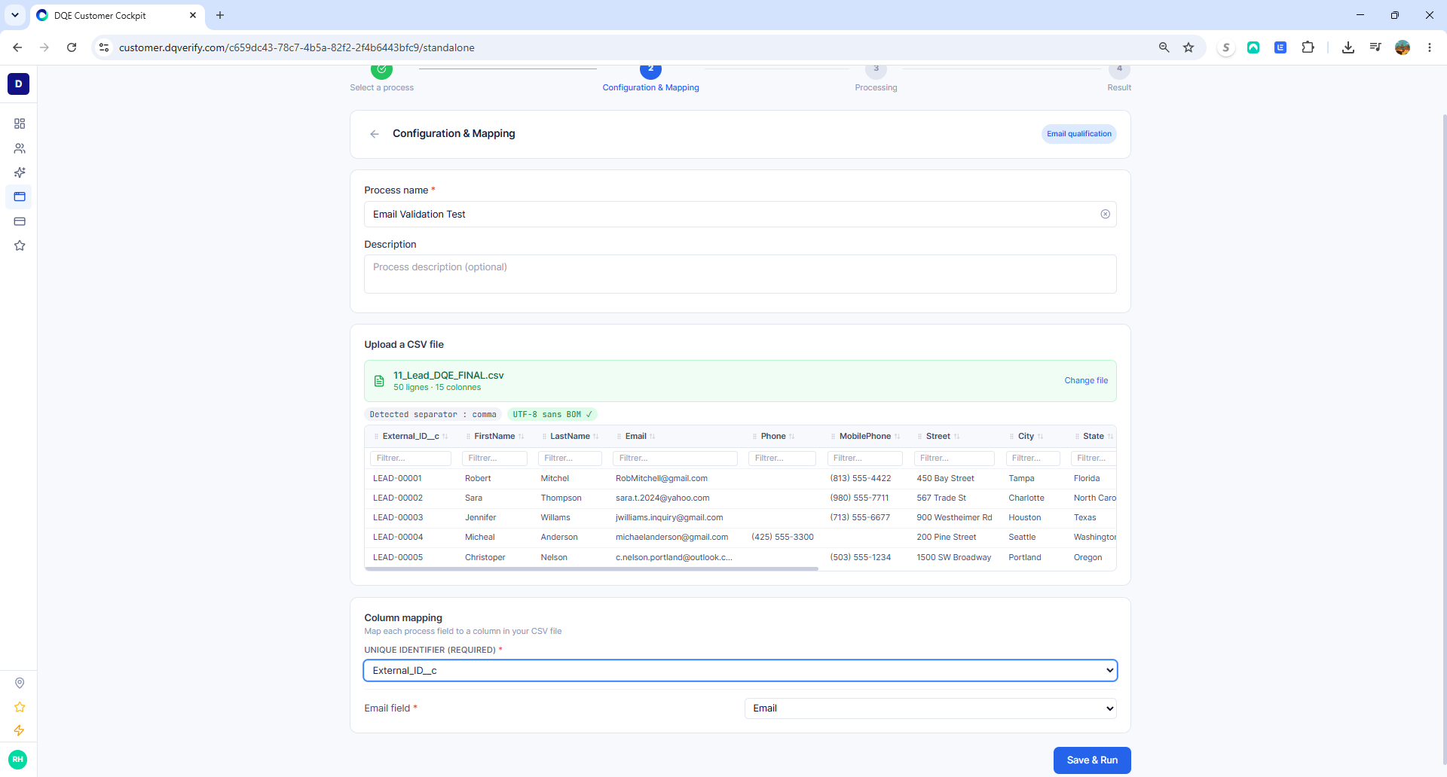This screenshot has width=1447, height=777.
Task: Select the 'Result' step
Action: (x=1119, y=78)
